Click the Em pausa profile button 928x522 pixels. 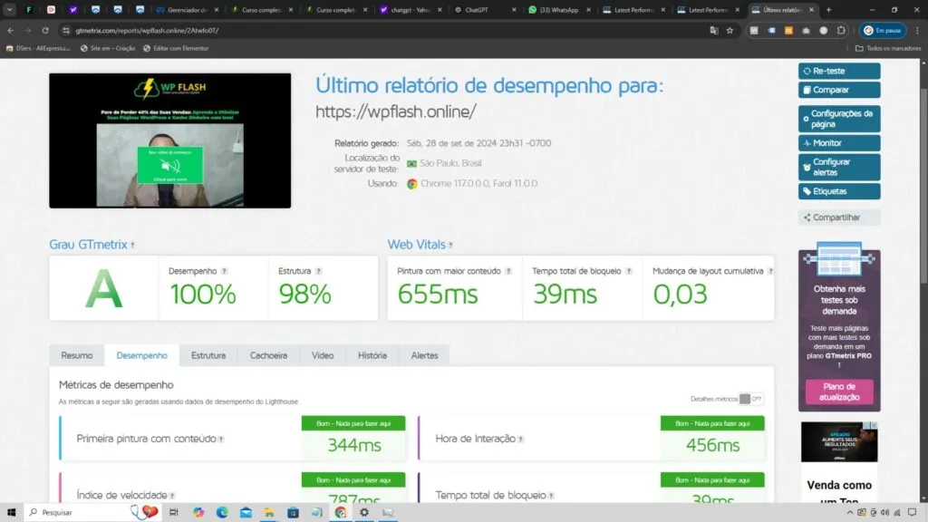click(x=883, y=30)
